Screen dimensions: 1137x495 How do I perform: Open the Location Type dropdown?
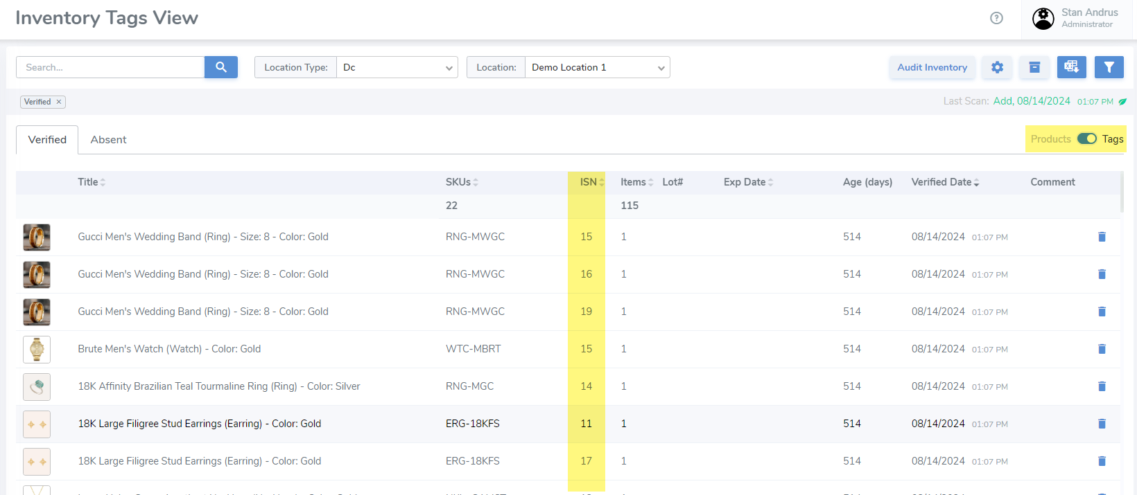[x=397, y=67]
